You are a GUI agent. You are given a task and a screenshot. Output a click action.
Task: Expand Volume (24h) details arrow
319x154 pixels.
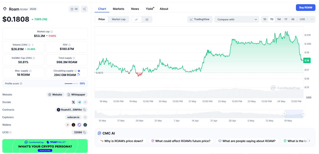tap(33, 45)
